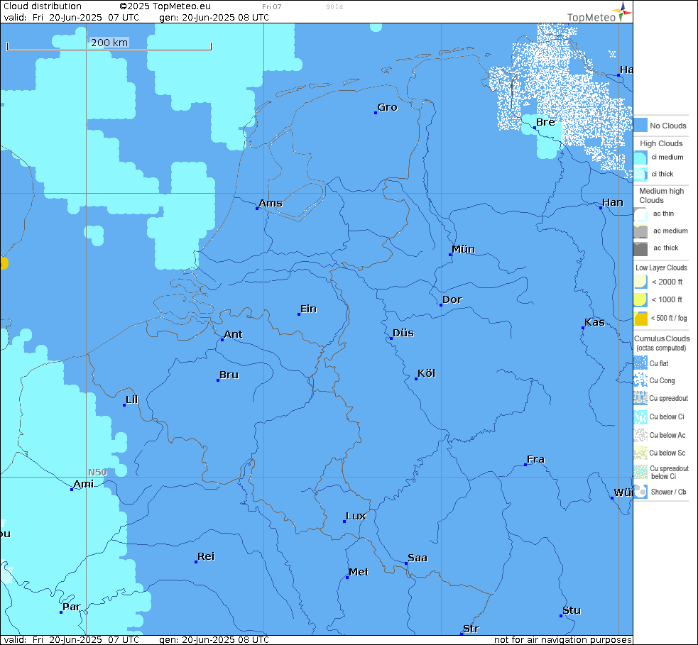This screenshot has height=645, width=698.
Task: Click the Str city label
Action: [x=471, y=629]
